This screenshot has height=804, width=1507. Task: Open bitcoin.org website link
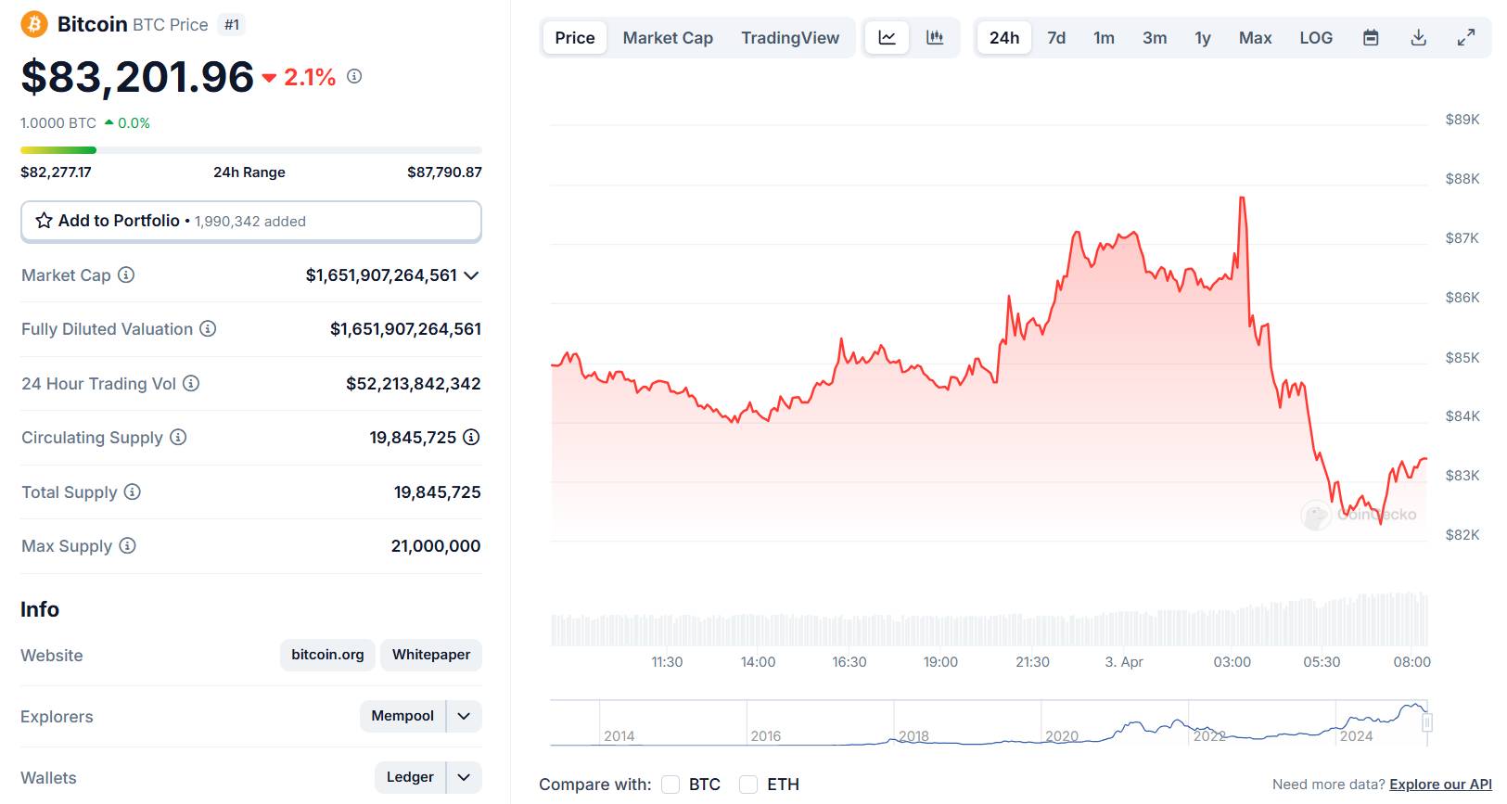pos(327,655)
